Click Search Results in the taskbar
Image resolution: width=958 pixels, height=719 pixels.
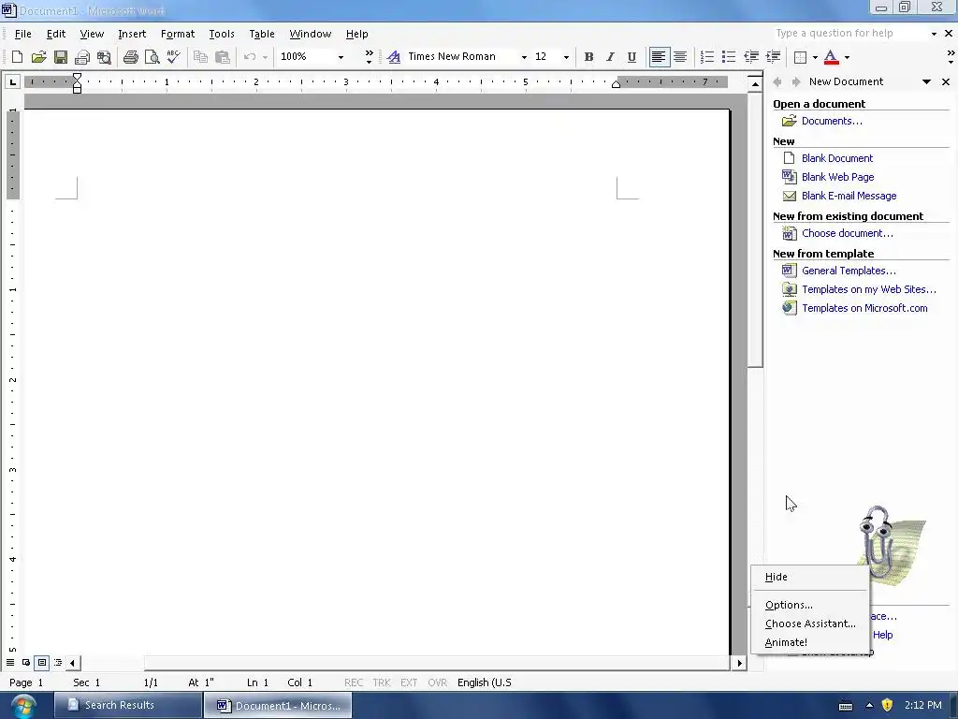[127, 705]
